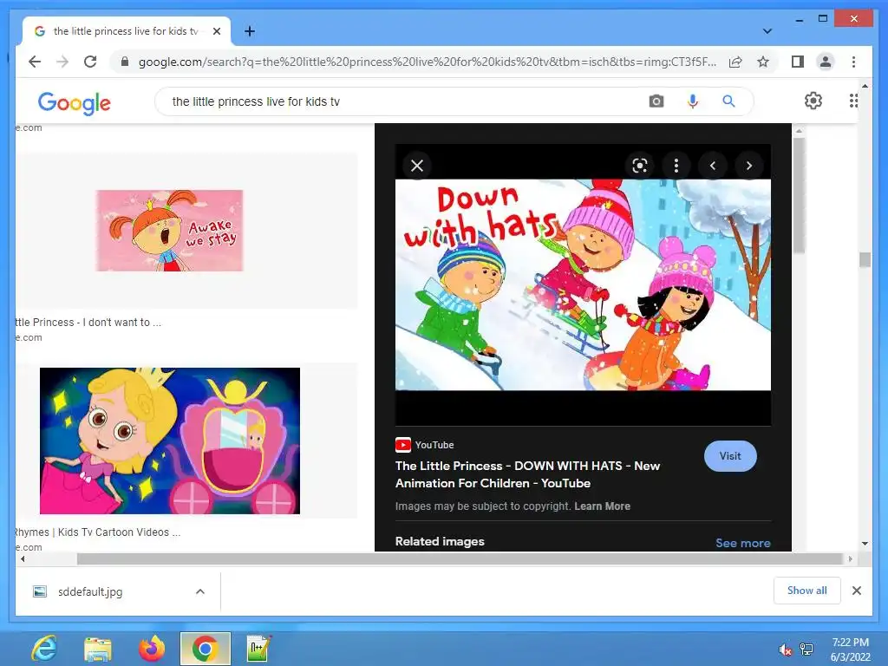
Task: Show the next image in preview
Action: coord(749,166)
